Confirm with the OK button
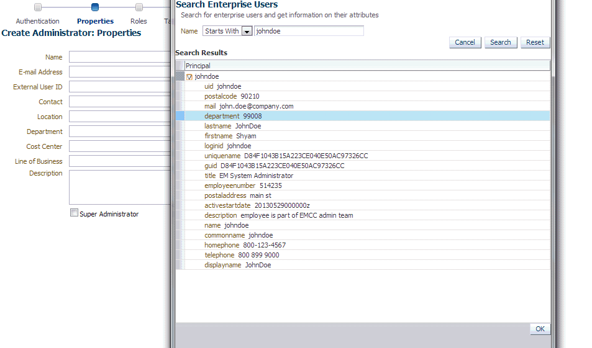This screenshot has width=592, height=348. pos(540,329)
